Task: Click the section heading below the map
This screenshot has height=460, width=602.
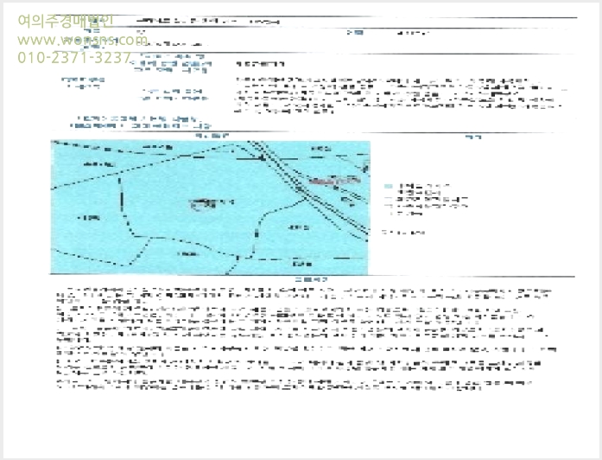Action: [x=311, y=280]
